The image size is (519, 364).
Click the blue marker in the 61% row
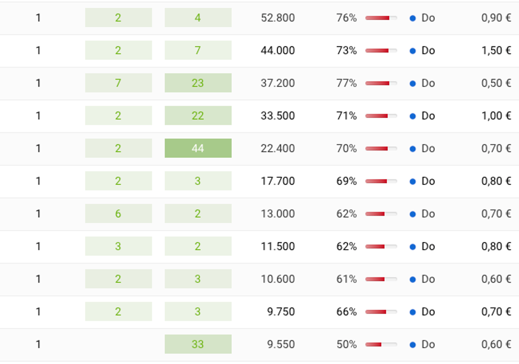(412, 279)
